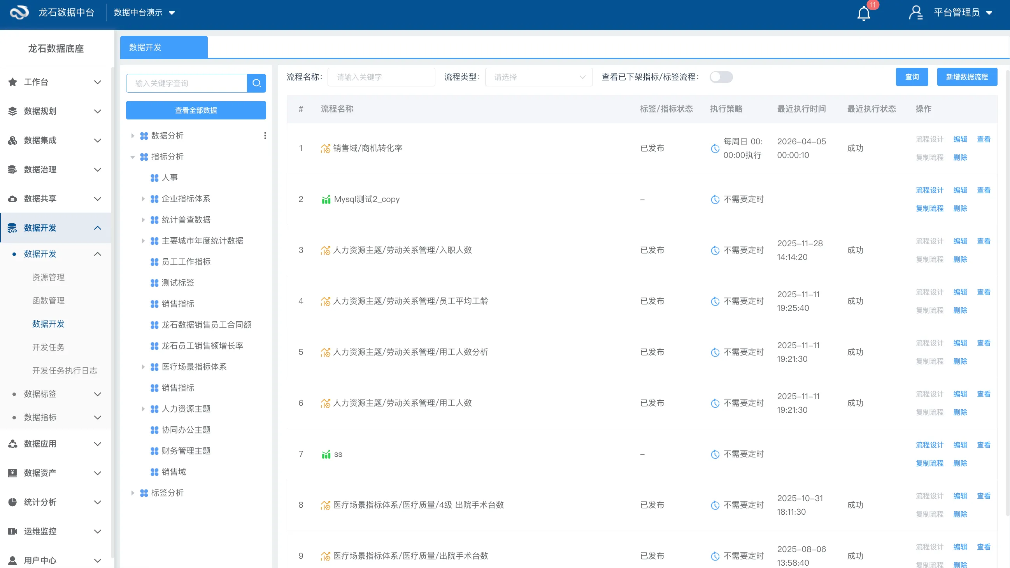The height and width of the screenshot is (568, 1010).
Task: Open the notification bell with 11 alerts
Action: [863, 13]
